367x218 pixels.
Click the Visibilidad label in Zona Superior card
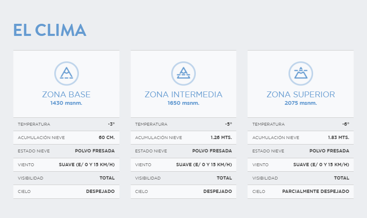pyautogui.click(x=265, y=178)
